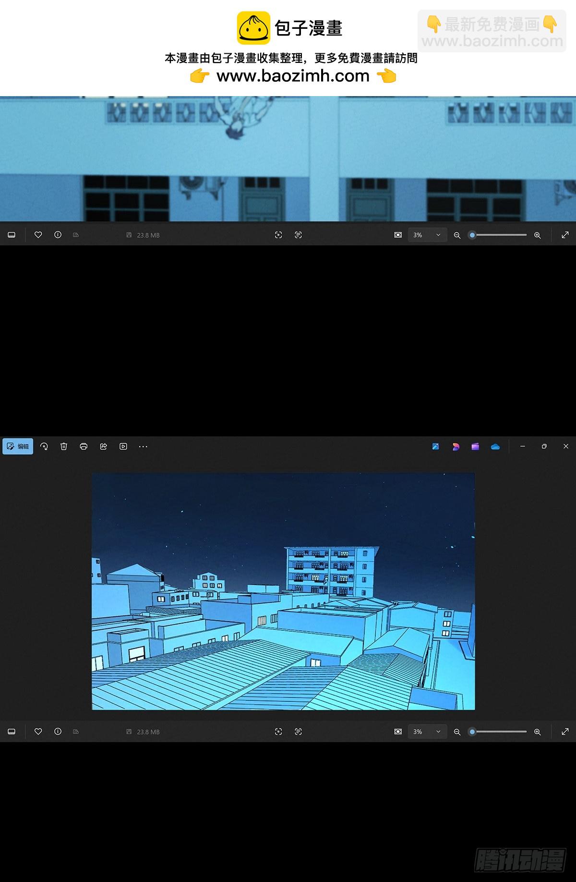Start the slideshow using the play icon

coord(123,446)
